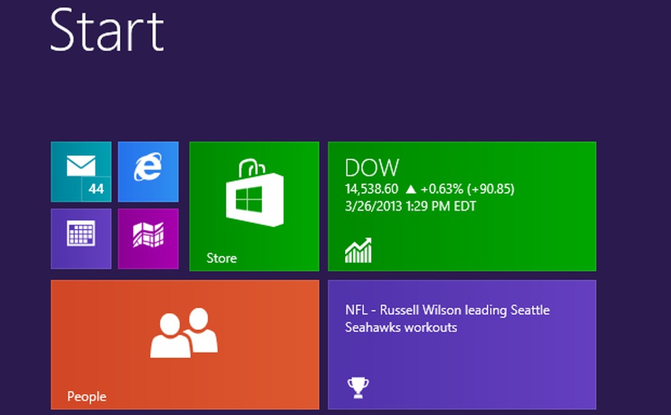Viewport: 671px width, 415px height.
Task: Click the timestamp 3/26/2013 1:29 PM EDT
Action: [411, 206]
